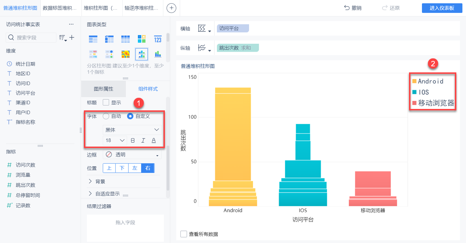Select the detail table chart type icon
Viewport: 466px width, 243px height.
tap(125, 39)
